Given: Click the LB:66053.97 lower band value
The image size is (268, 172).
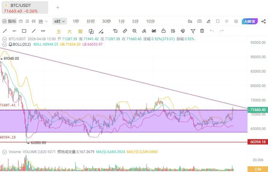Looking at the screenshot, I should coord(92,44).
